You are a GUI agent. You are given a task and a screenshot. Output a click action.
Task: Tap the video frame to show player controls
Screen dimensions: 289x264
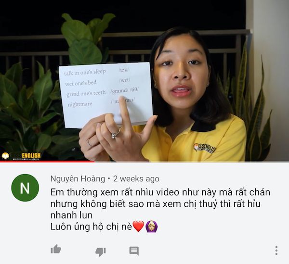point(144,81)
